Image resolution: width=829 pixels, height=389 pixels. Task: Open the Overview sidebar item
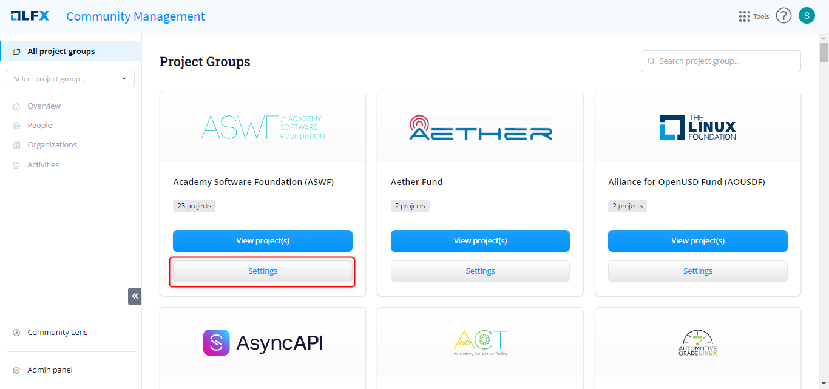(x=44, y=106)
